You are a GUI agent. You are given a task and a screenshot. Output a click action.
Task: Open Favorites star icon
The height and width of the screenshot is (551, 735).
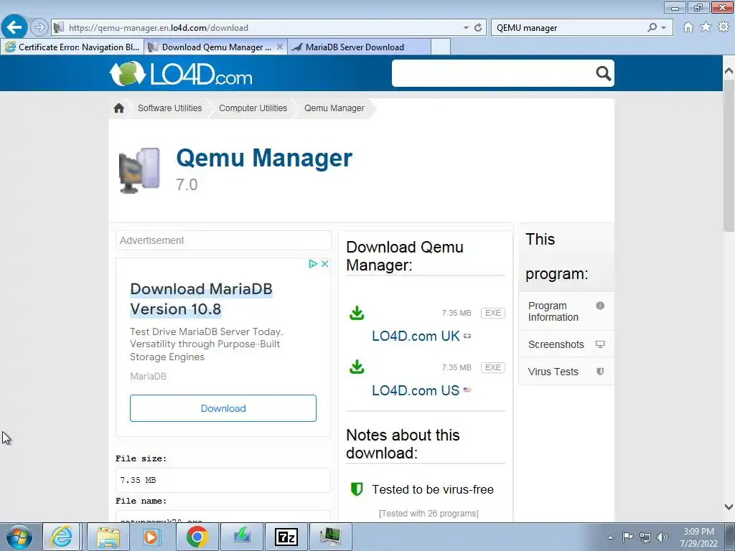click(706, 27)
